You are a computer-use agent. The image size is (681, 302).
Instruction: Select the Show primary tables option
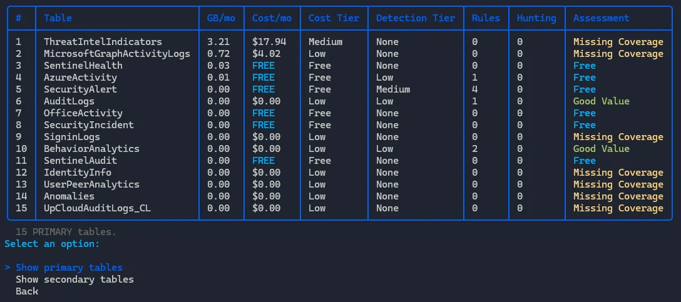69,268
